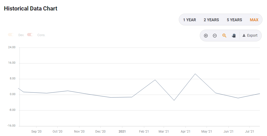Select the 5 YEARS range
267x136 pixels.
(x=234, y=20)
